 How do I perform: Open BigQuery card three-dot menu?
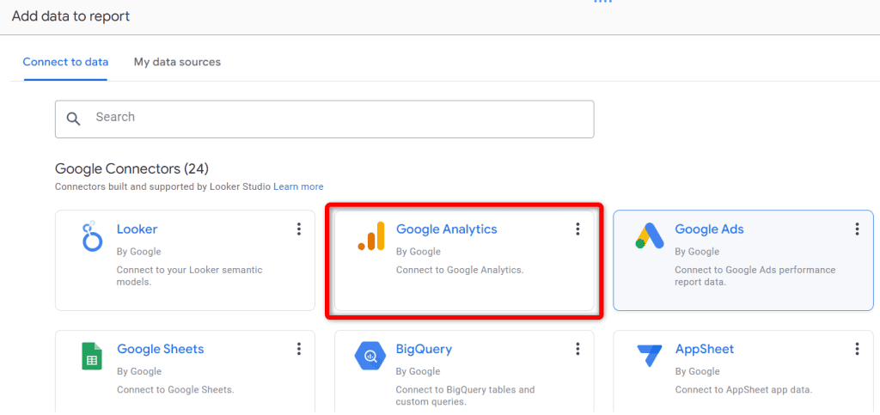(577, 349)
